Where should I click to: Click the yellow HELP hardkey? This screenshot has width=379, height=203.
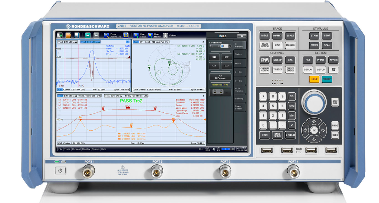(314, 79)
